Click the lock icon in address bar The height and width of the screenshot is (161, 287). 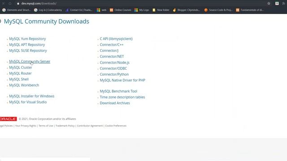(x=18, y=4)
